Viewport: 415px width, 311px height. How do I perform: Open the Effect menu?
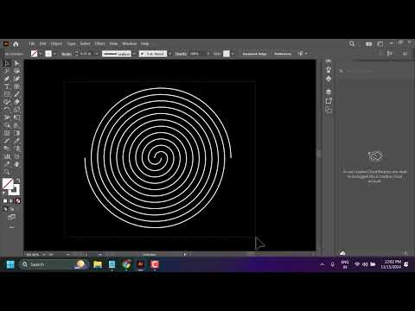click(99, 44)
